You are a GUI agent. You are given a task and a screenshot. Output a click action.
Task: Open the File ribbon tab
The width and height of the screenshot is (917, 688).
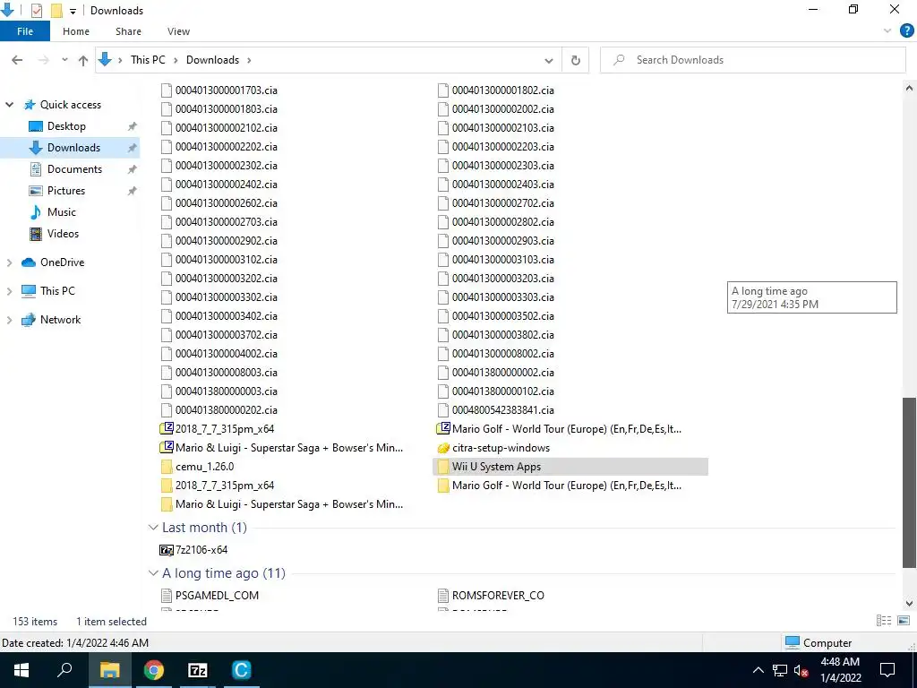[x=25, y=31]
